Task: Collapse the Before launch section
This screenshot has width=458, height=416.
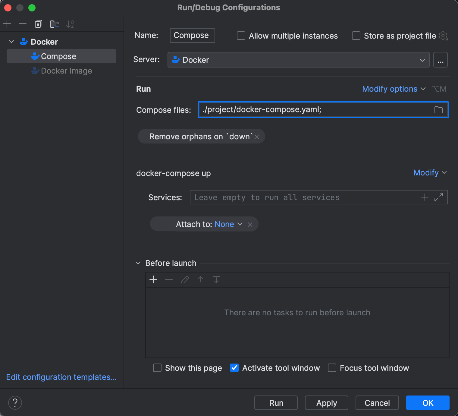Action: pos(138,263)
